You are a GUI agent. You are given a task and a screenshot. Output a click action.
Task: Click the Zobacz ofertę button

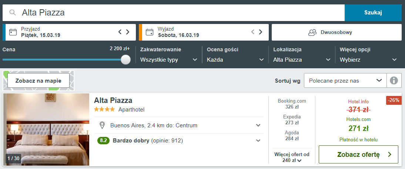pyautogui.click(x=358, y=155)
